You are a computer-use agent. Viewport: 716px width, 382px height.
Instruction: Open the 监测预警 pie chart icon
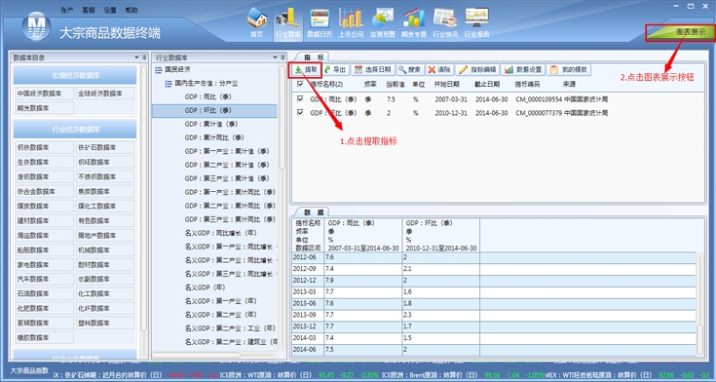tap(382, 22)
